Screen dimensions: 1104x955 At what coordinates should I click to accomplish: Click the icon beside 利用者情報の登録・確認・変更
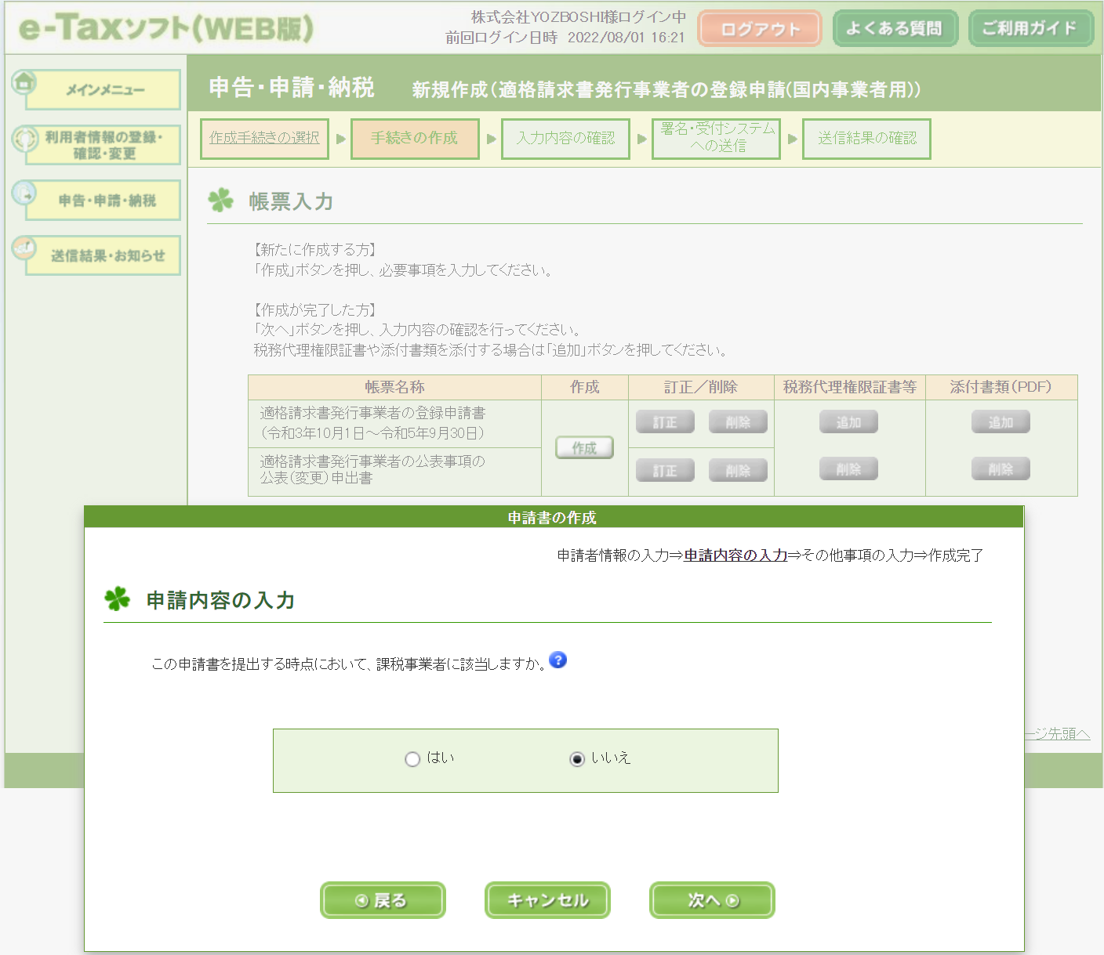tap(25, 139)
